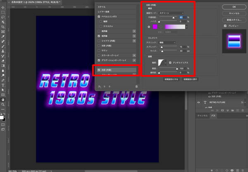The width and height of the screenshot is (248, 172).
Task: Toggle the アンチエイリアス checkbox
Action: [x=170, y=63]
